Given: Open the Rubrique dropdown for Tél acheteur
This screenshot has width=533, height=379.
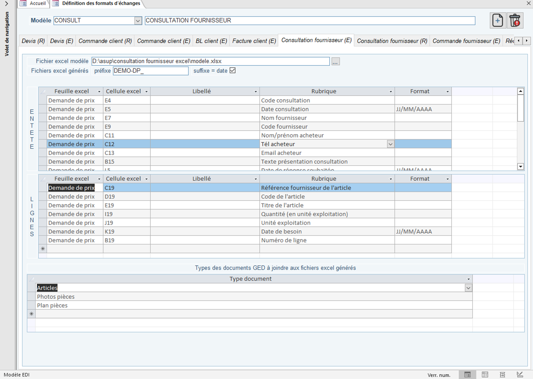Looking at the screenshot, I should [x=390, y=144].
